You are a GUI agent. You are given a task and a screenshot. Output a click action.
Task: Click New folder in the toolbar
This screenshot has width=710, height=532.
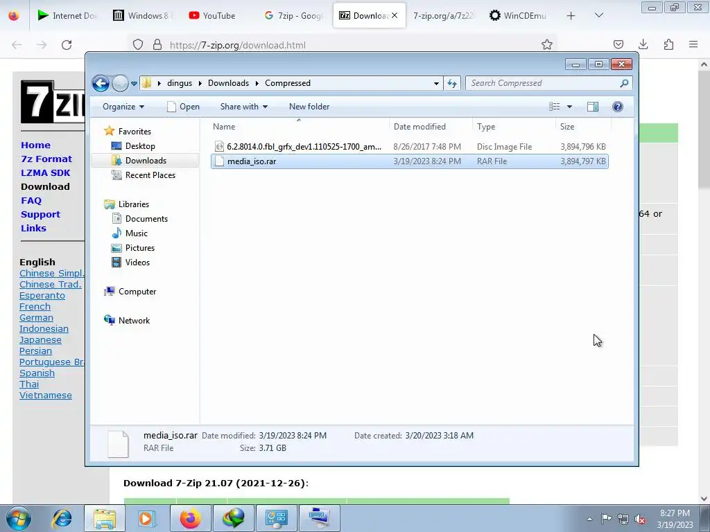point(309,107)
